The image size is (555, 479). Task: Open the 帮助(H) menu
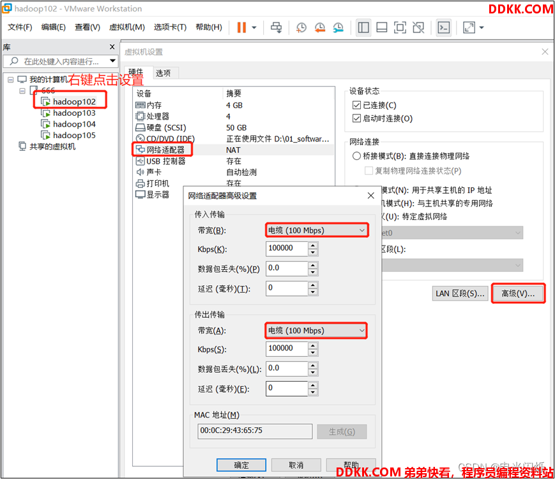(209, 27)
